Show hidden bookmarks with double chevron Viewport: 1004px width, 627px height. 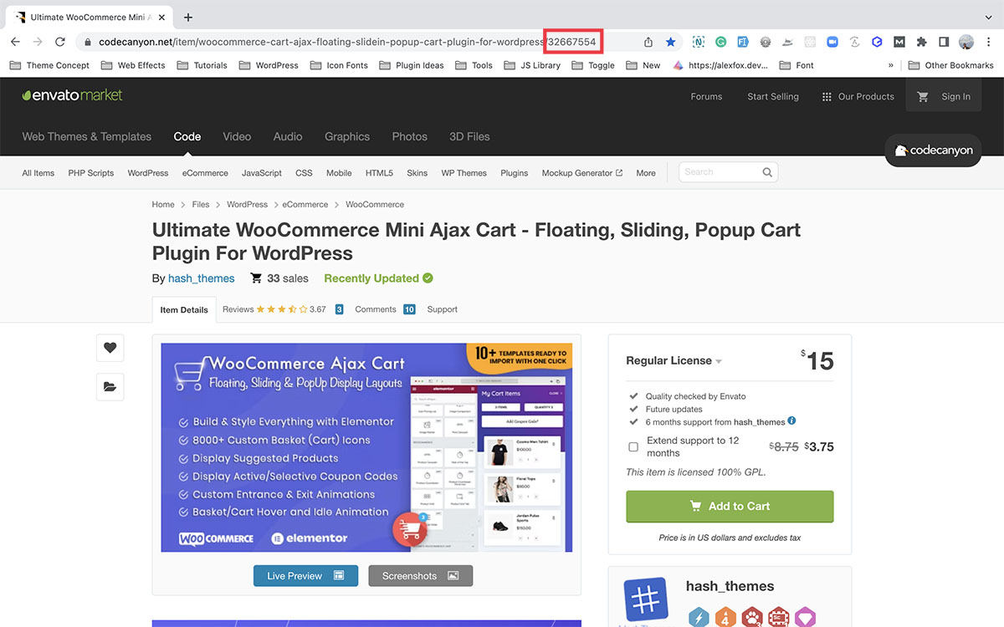tap(891, 65)
